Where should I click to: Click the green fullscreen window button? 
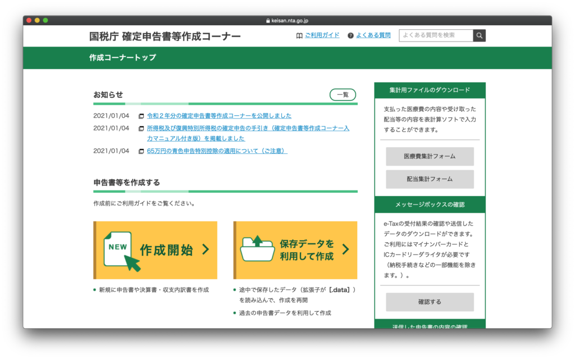point(45,20)
